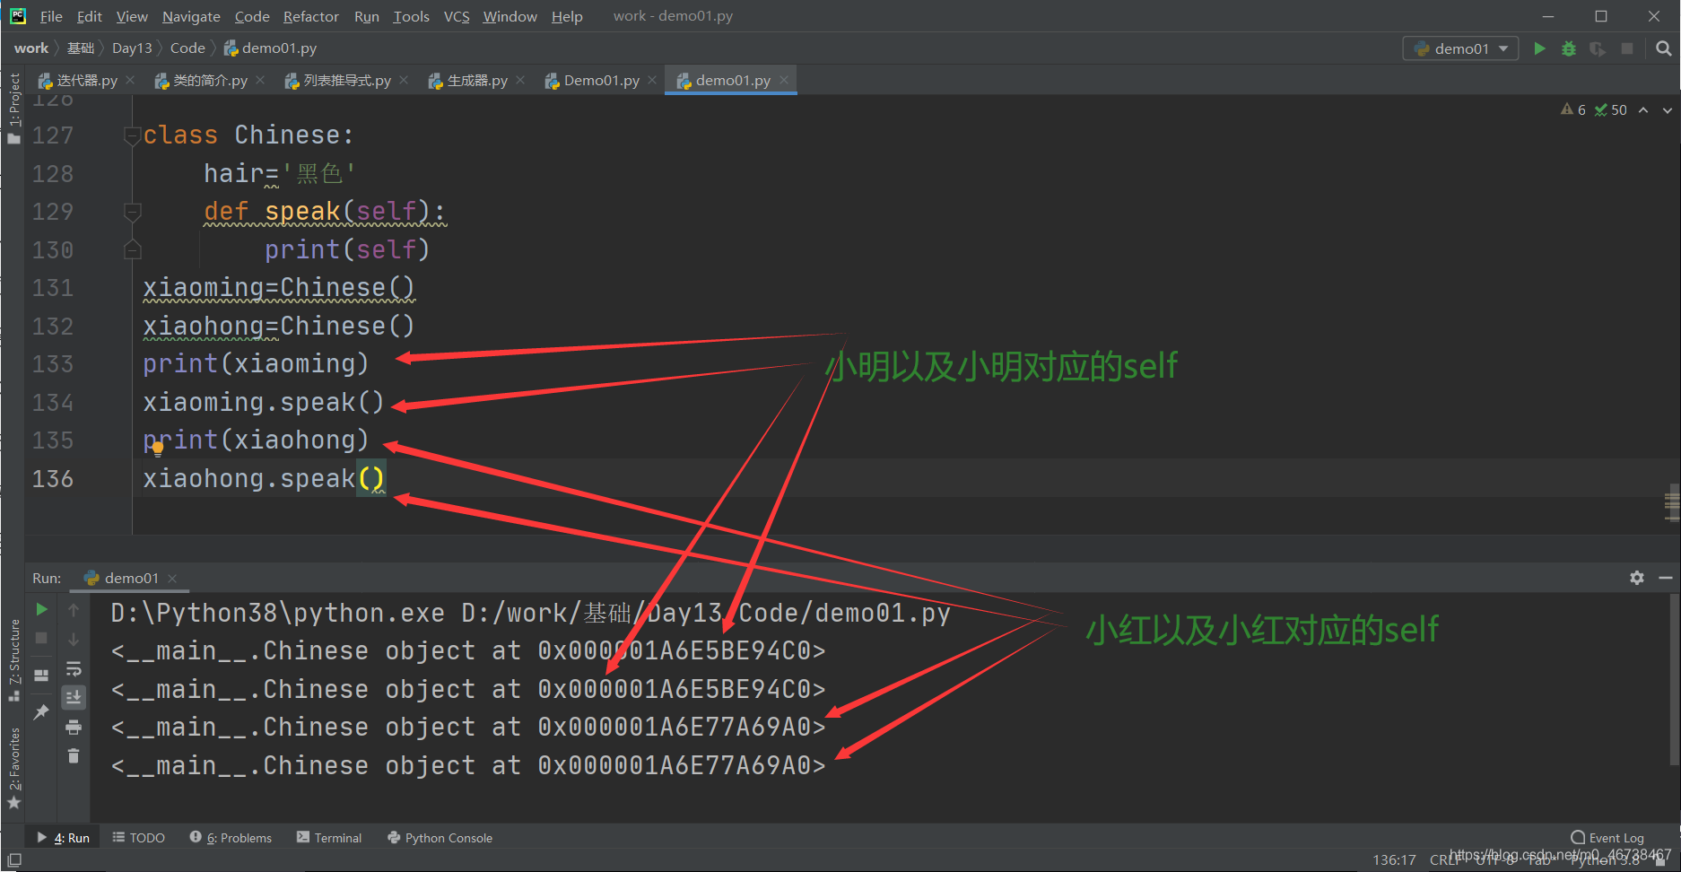Open the demo01 run configuration dropdown
Viewport: 1681px width, 872px height.
point(1460,48)
